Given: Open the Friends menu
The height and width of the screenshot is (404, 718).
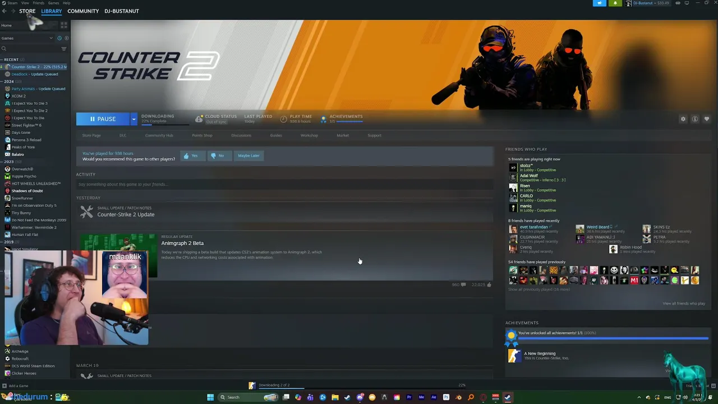Looking at the screenshot, I should click(39, 3).
